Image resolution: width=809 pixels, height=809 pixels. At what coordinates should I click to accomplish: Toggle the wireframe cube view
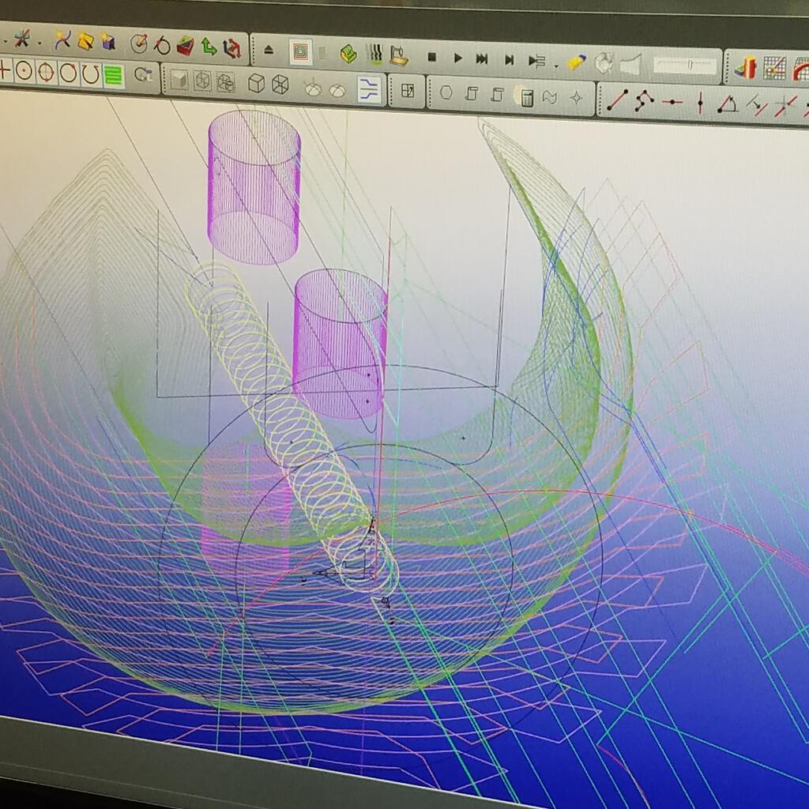pyautogui.click(x=280, y=84)
